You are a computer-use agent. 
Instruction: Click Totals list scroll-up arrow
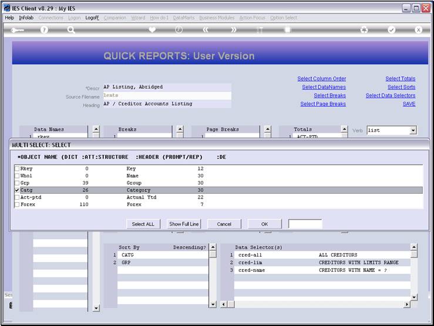pyautogui.click(x=344, y=129)
